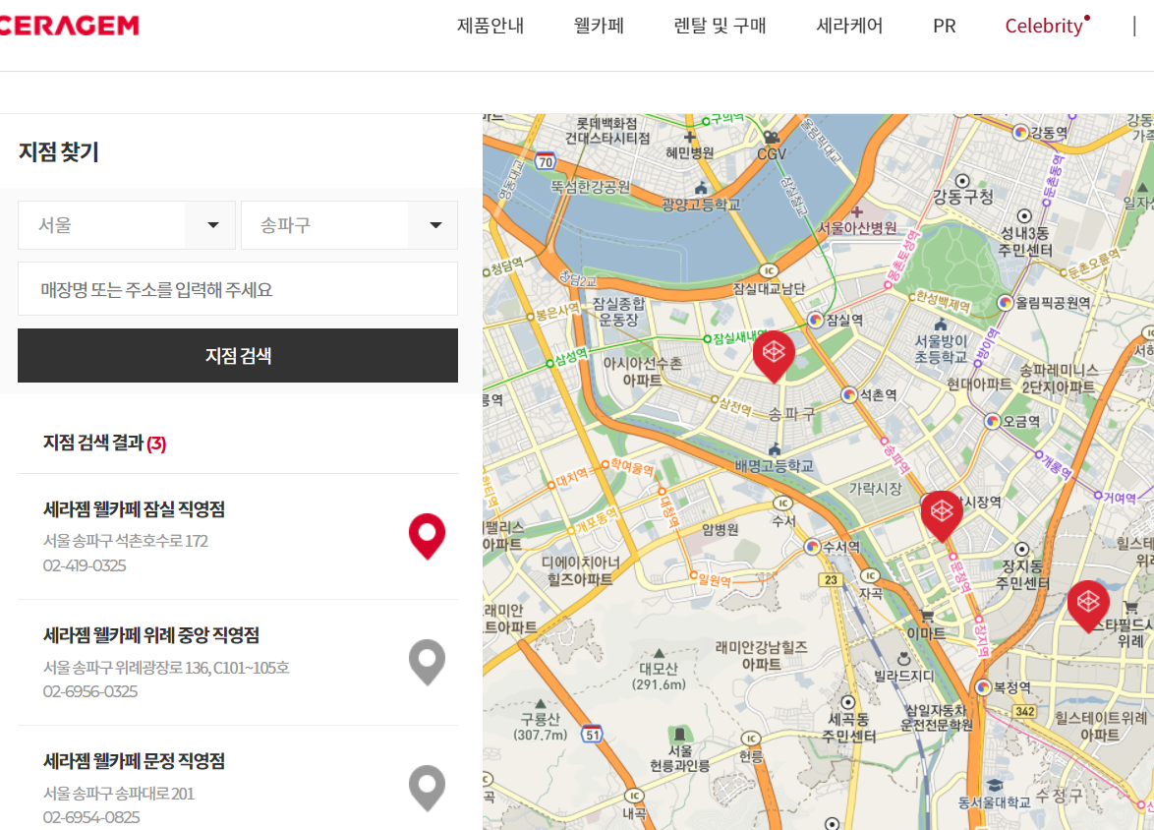
Task: Click route 70 highway shield on map
Action: [546, 162]
